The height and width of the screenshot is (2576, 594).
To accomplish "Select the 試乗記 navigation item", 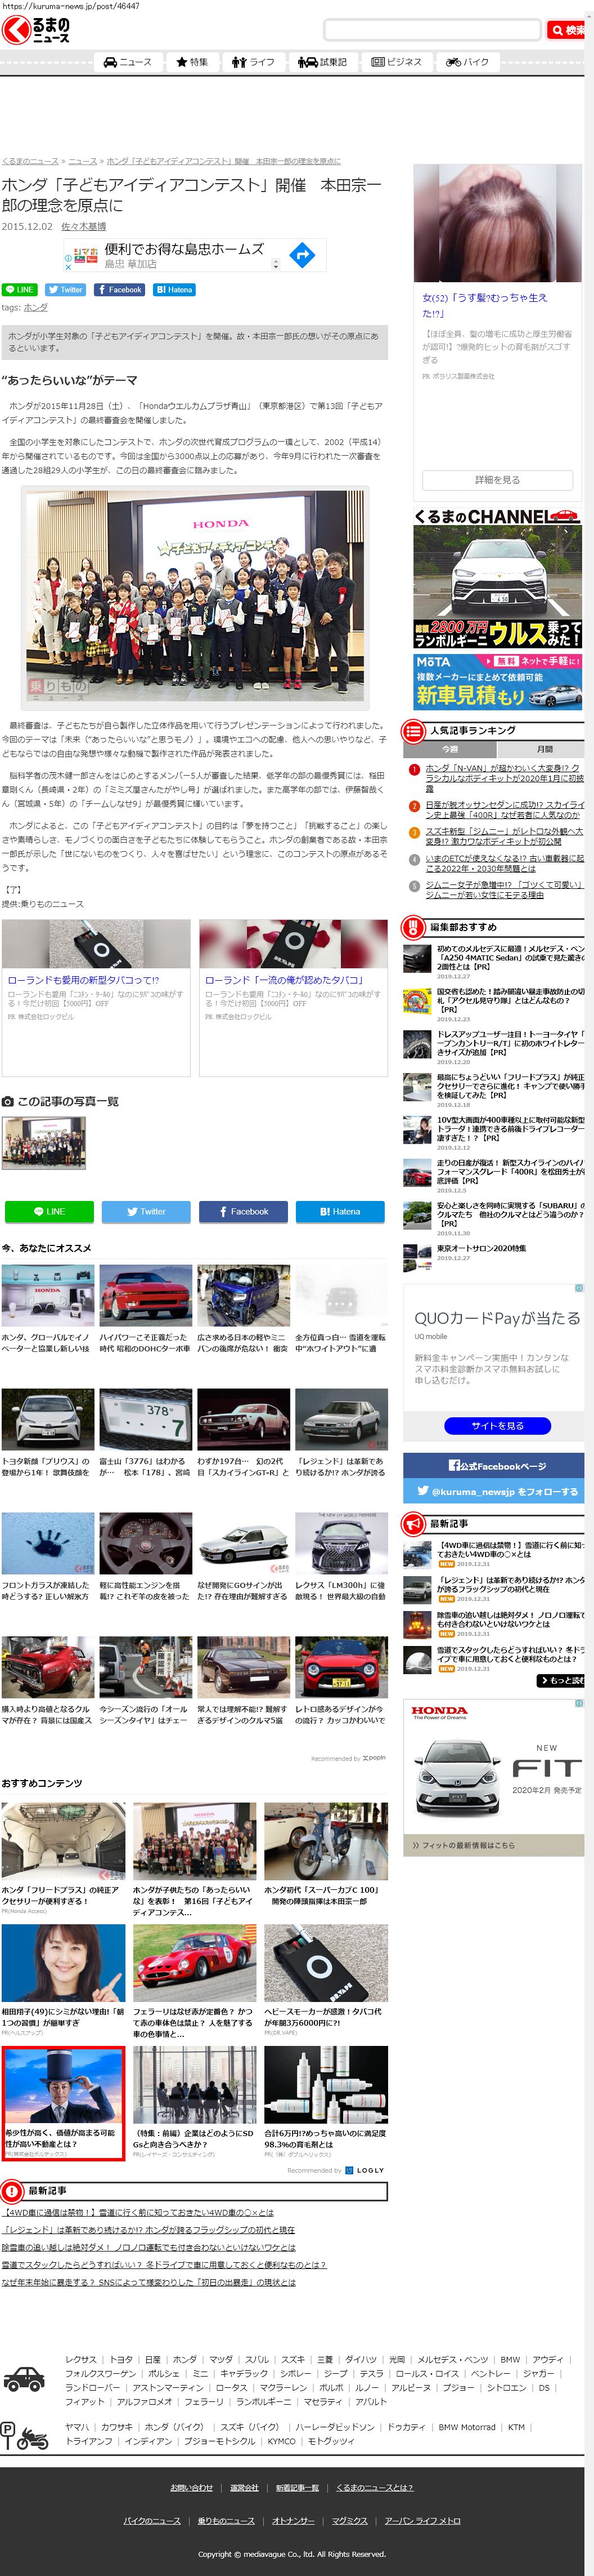I will pos(322,62).
